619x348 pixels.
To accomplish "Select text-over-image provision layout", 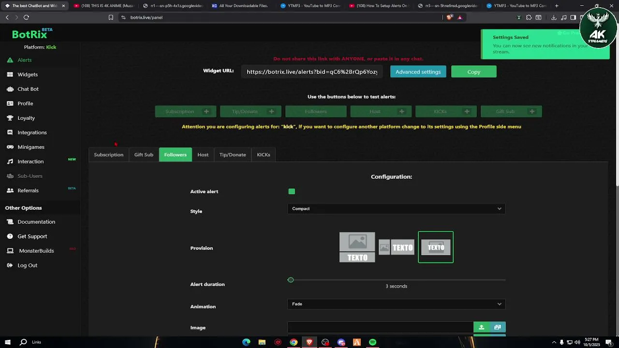I will click(436, 247).
